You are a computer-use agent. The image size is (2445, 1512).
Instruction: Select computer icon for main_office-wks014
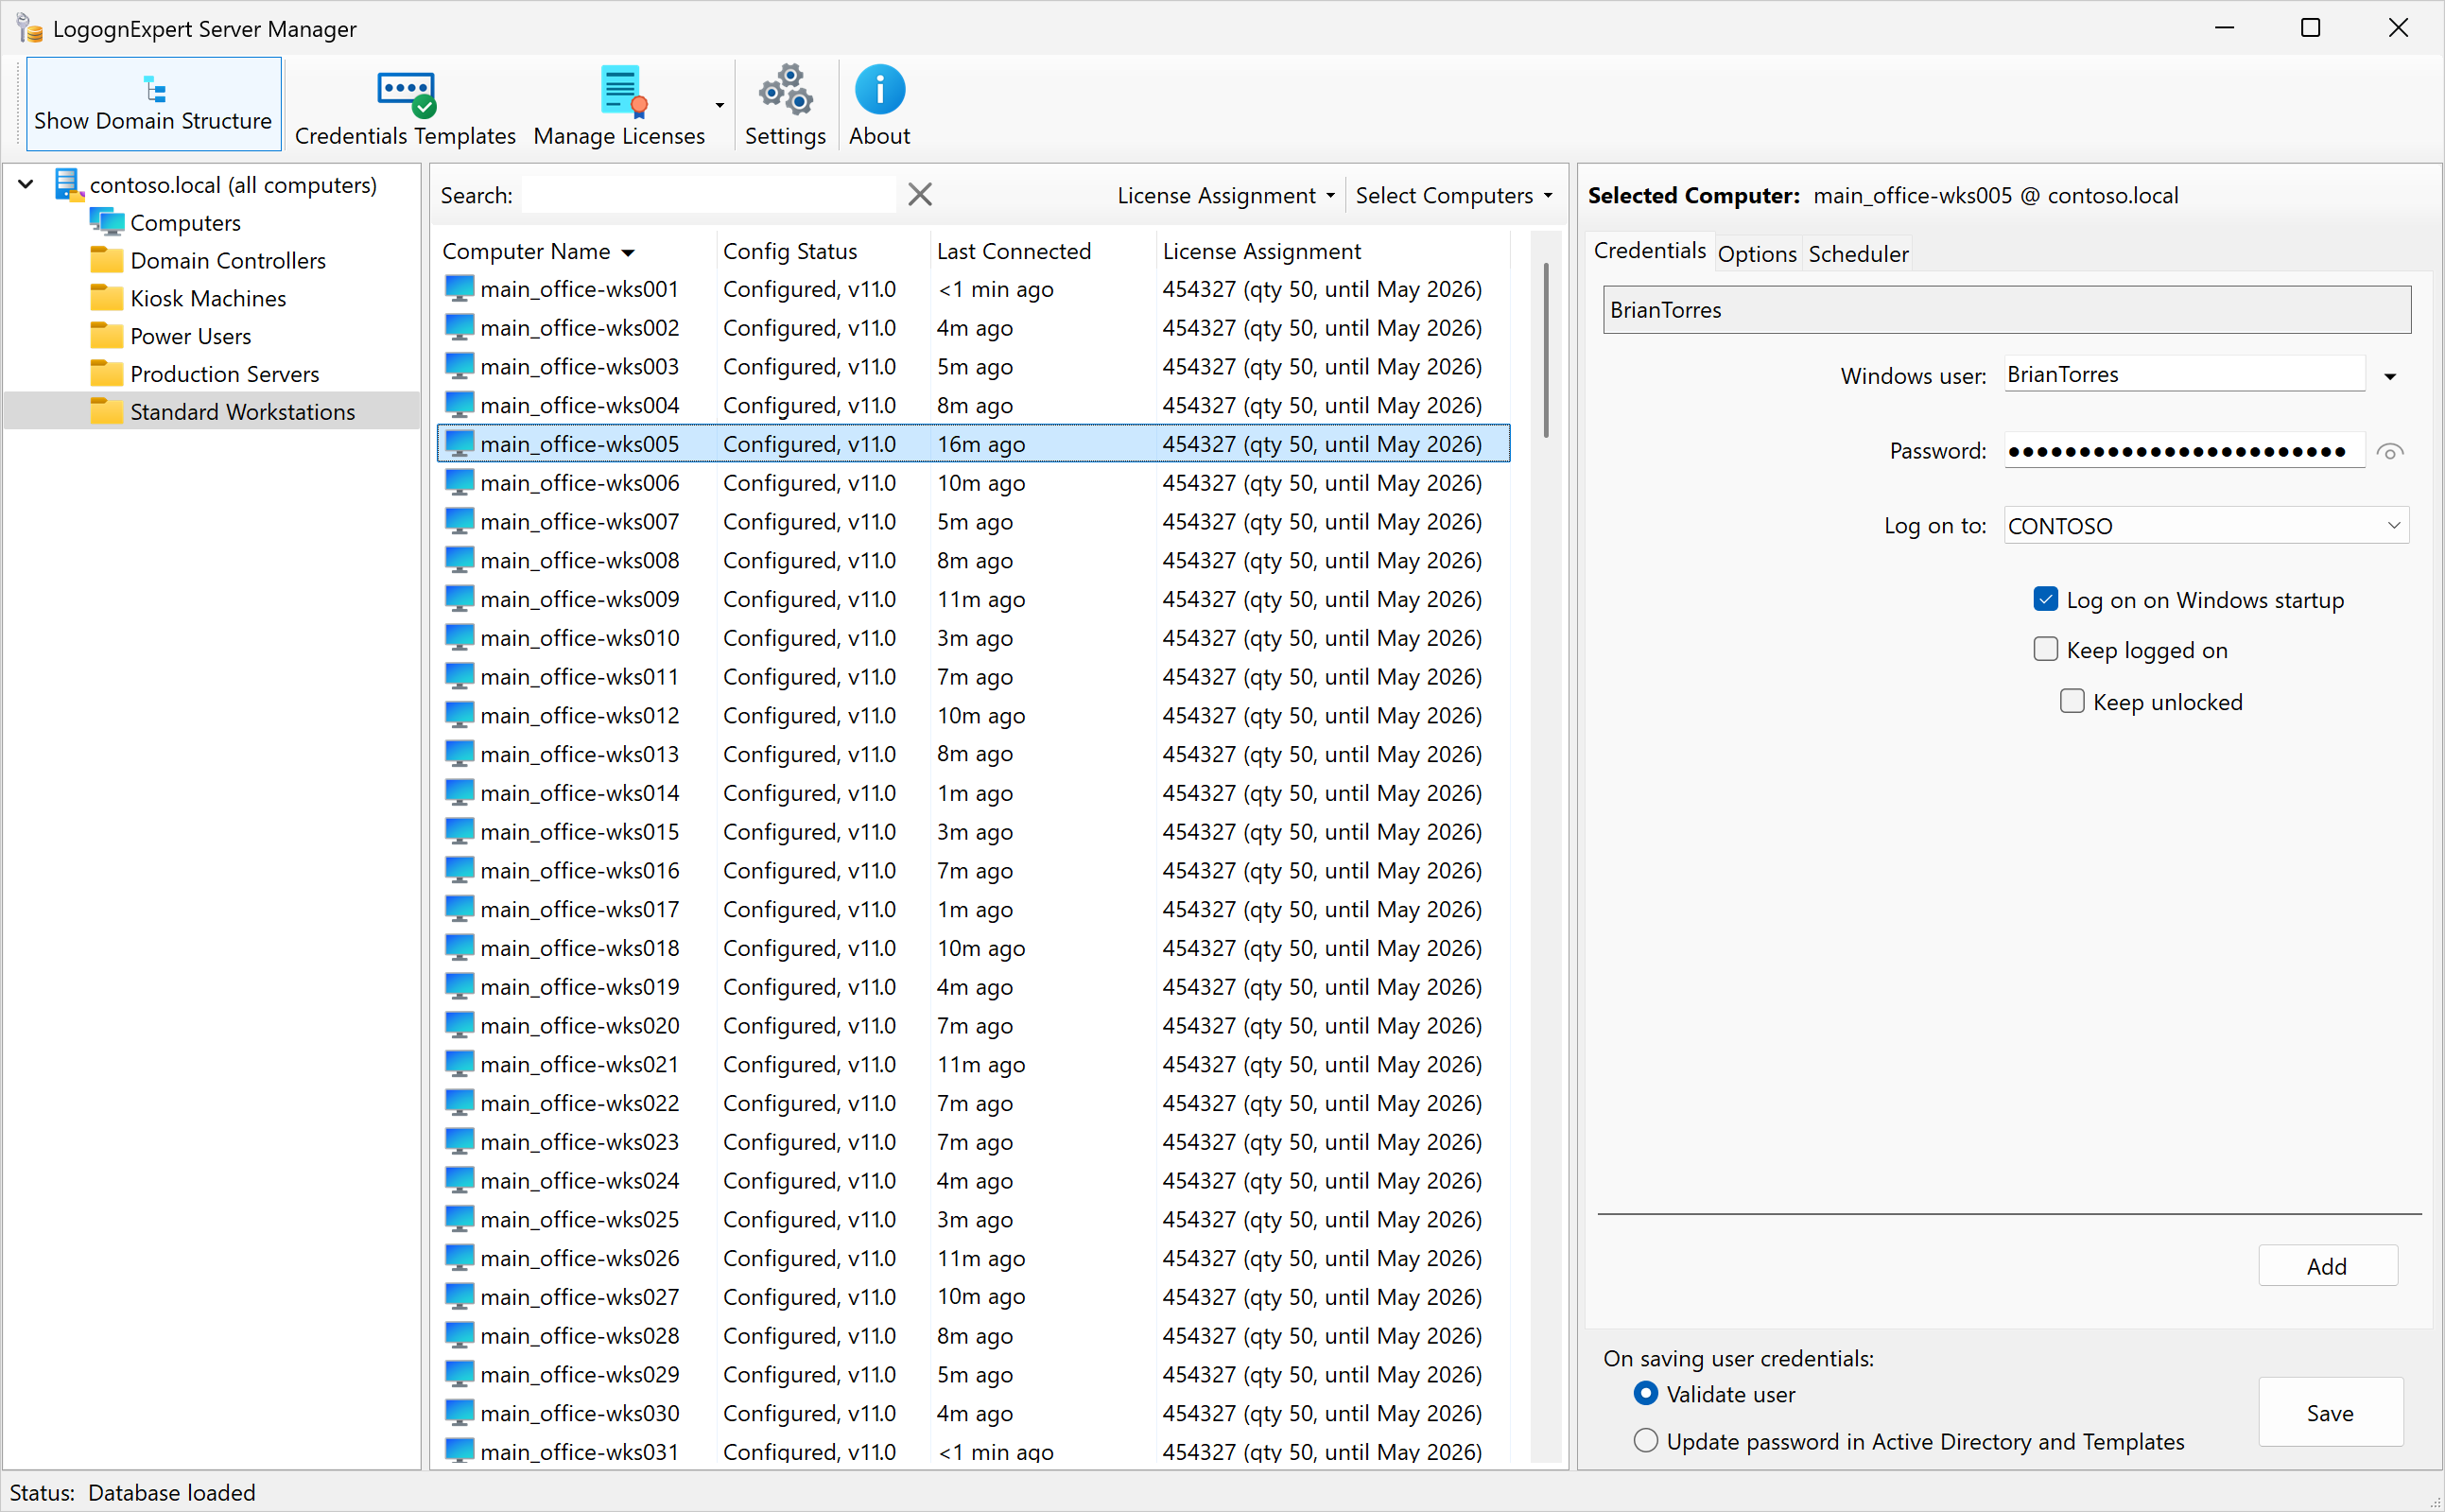(x=460, y=793)
